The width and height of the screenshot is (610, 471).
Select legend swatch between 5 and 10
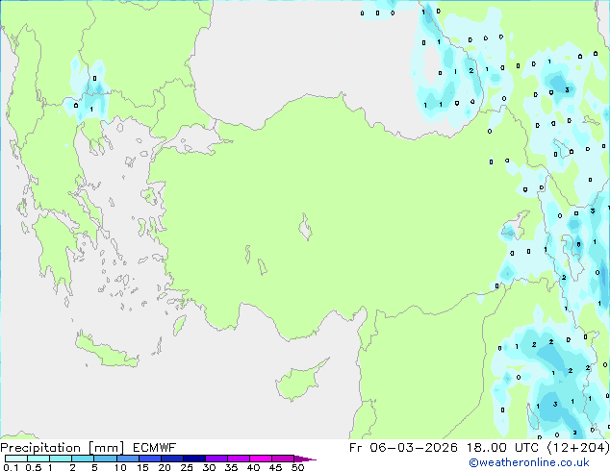pos(105,459)
